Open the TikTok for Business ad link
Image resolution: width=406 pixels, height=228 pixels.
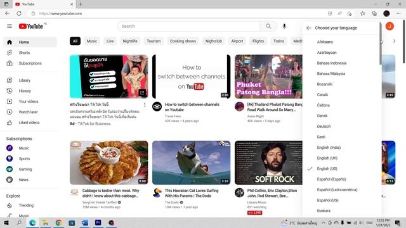point(94,124)
